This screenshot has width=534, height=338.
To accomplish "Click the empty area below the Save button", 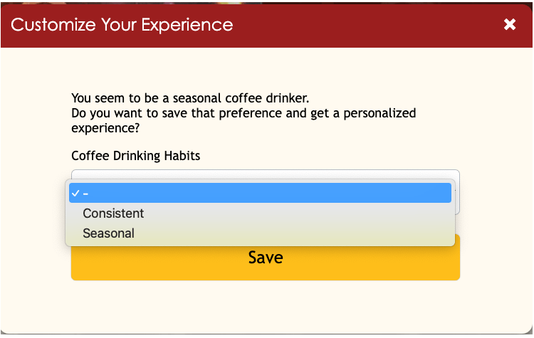I will pos(265,306).
